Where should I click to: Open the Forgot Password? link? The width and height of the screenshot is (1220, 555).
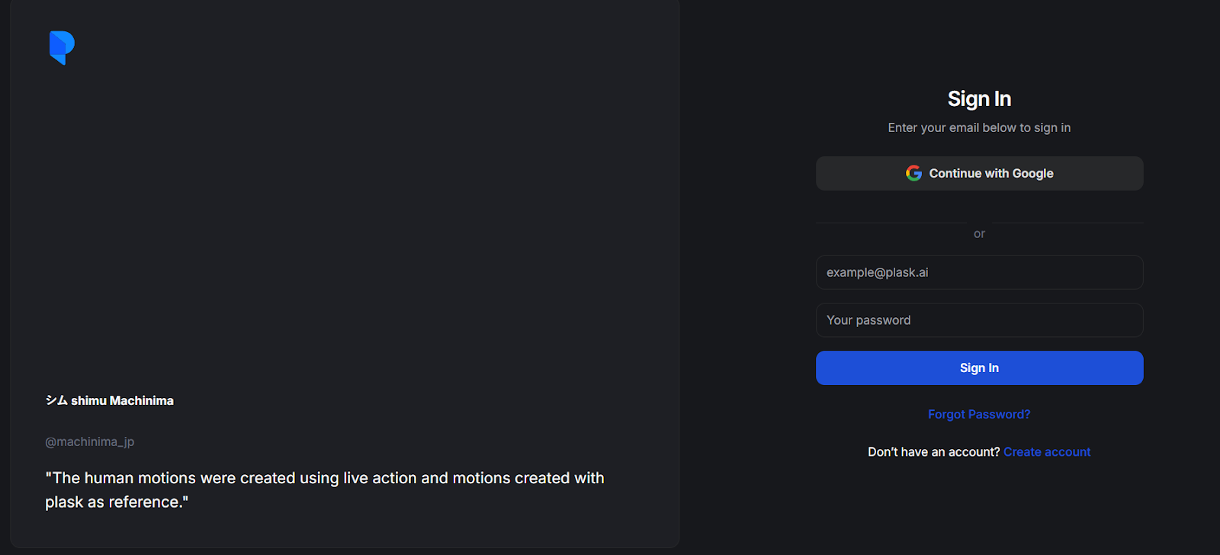click(979, 414)
